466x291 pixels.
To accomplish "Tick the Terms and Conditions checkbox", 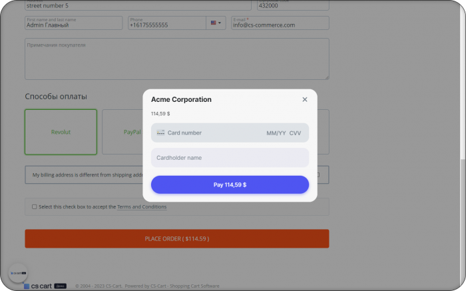I will click(35, 206).
